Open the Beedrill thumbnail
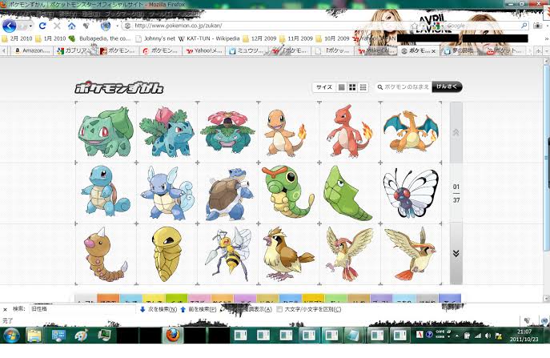The width and height of the screenshot is (550, 358). pyautogui.click(x=227, y=254)
